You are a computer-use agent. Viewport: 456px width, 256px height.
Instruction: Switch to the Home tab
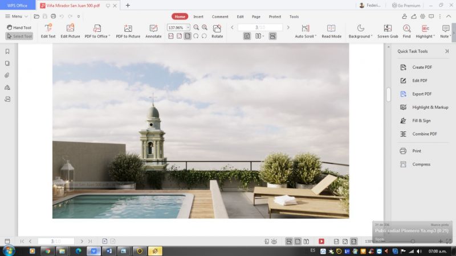[x=180, y=16]
